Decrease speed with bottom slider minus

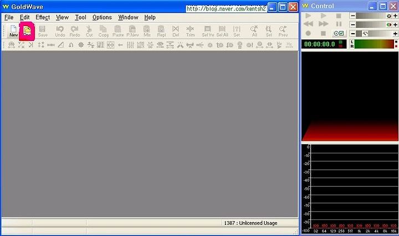click(352, 34)
